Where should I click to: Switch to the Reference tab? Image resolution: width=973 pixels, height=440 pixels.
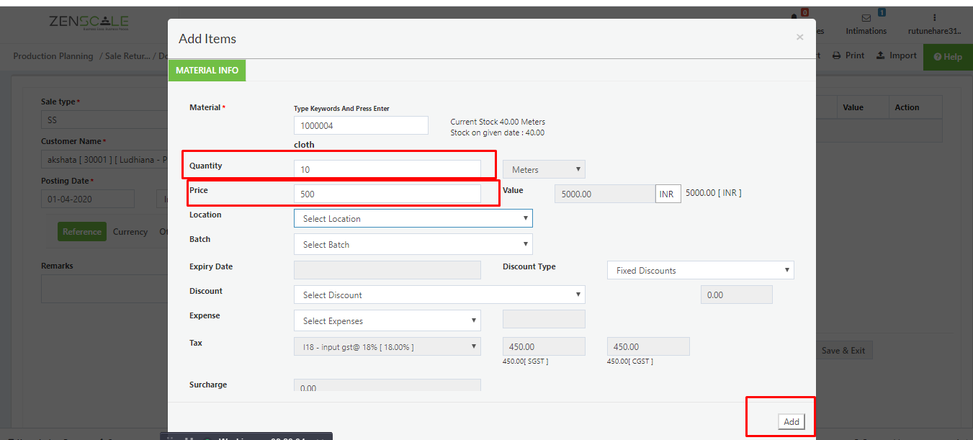point(82,232)
